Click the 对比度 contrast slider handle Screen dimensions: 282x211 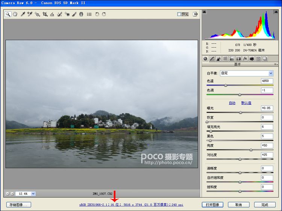240,159
